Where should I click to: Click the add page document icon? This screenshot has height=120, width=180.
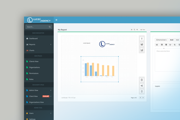(142, 91)
